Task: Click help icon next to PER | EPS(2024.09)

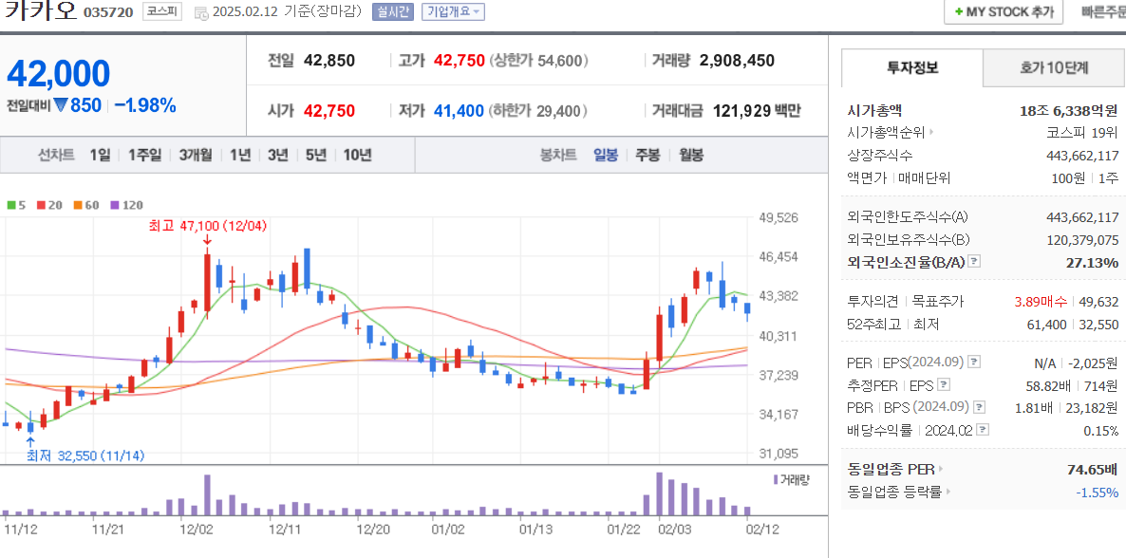Action: (975, 362)
